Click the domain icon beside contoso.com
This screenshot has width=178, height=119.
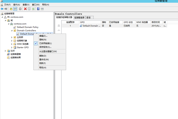pos(12,24)
